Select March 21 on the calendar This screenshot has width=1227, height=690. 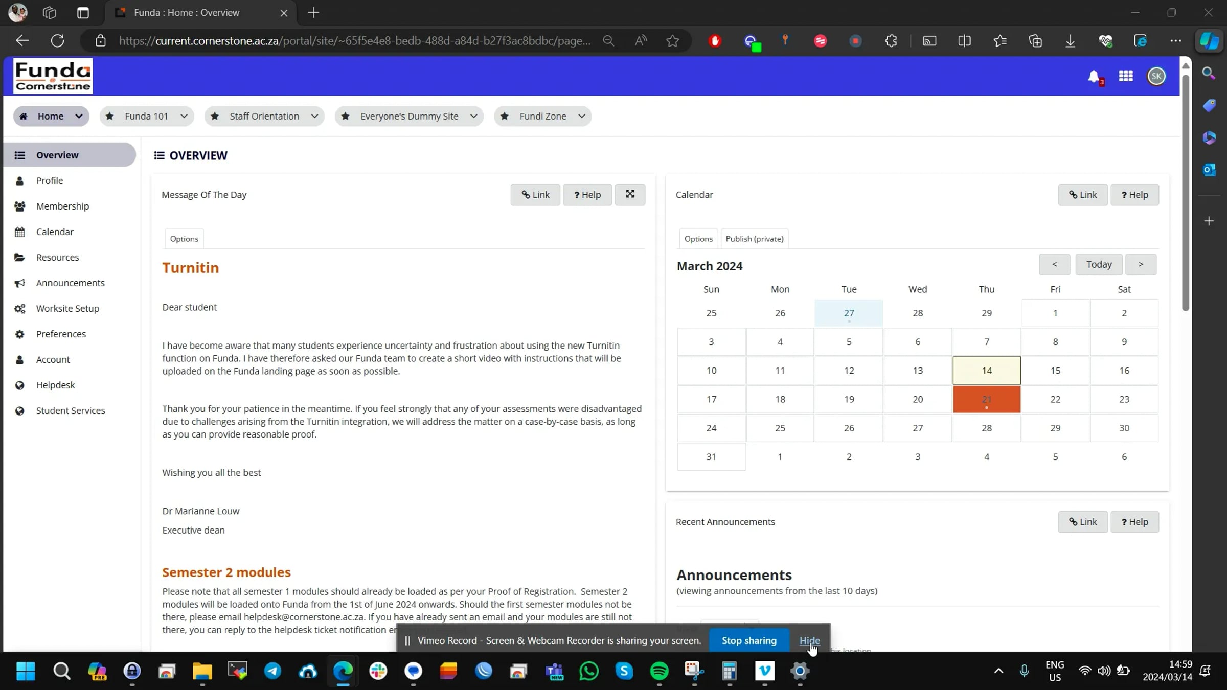pos(986,399)
